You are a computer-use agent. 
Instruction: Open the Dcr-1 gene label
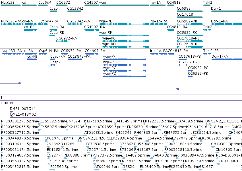216,8
